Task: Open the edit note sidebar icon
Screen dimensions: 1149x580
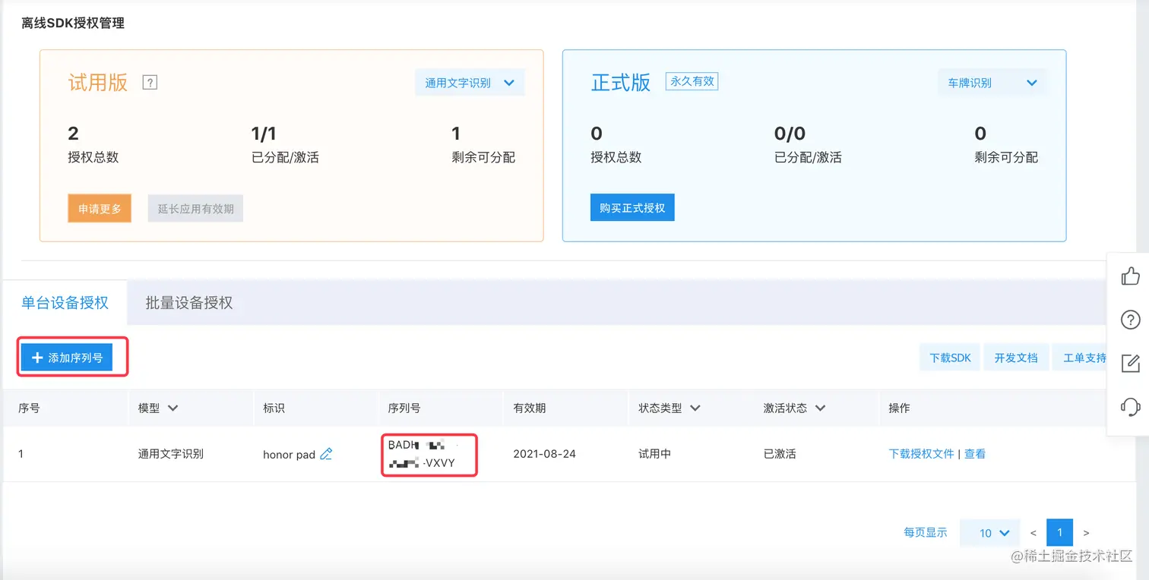Action: pos(1131,363)
